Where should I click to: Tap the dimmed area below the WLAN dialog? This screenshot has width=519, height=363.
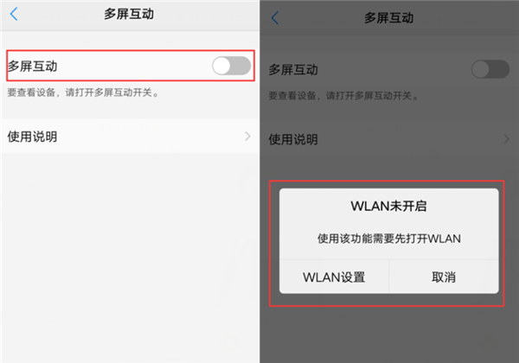389,334
